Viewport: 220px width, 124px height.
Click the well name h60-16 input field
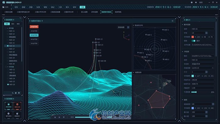point(203,60)
